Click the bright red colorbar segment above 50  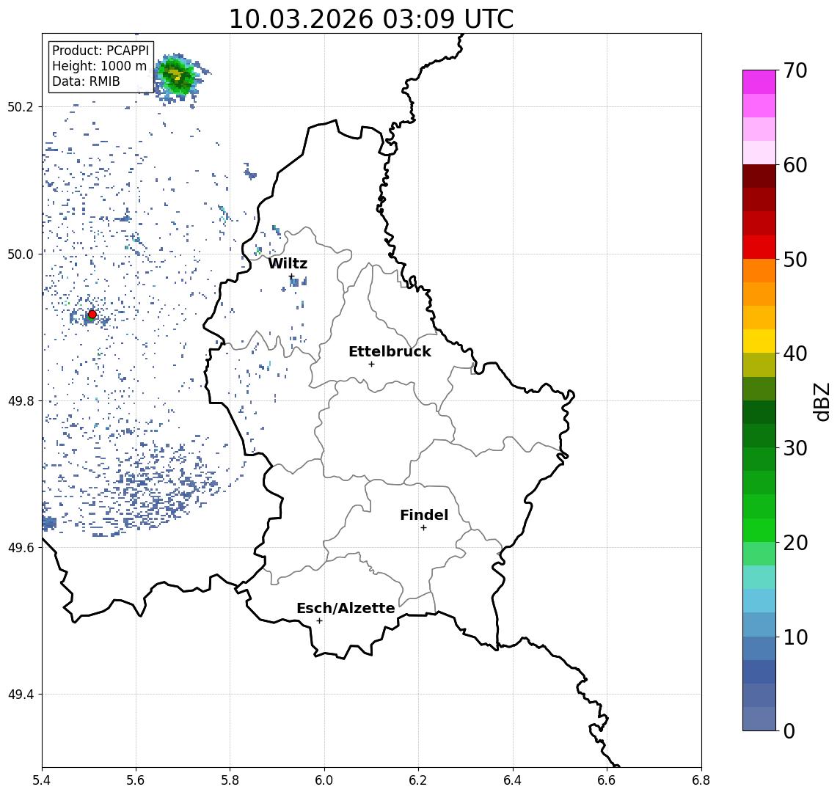(x=759, y=247)
